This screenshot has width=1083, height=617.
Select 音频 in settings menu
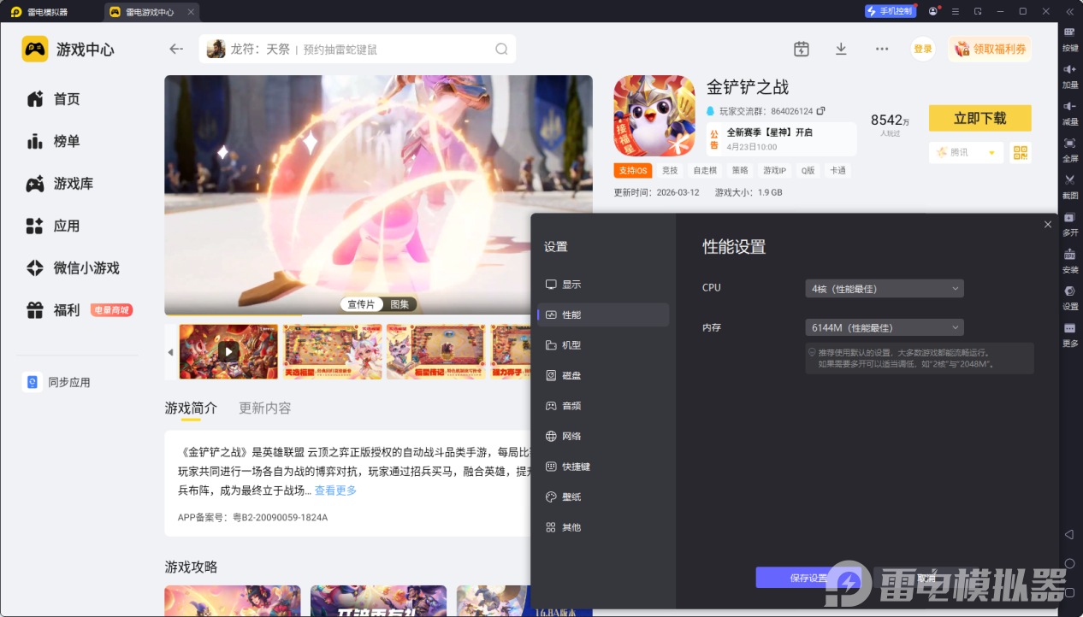[x=603, y=406]
